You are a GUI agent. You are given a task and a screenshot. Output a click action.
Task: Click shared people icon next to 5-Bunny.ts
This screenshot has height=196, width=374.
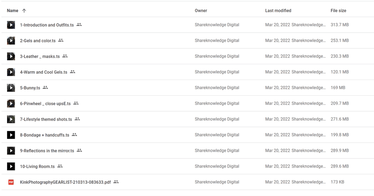click(45, 88)
